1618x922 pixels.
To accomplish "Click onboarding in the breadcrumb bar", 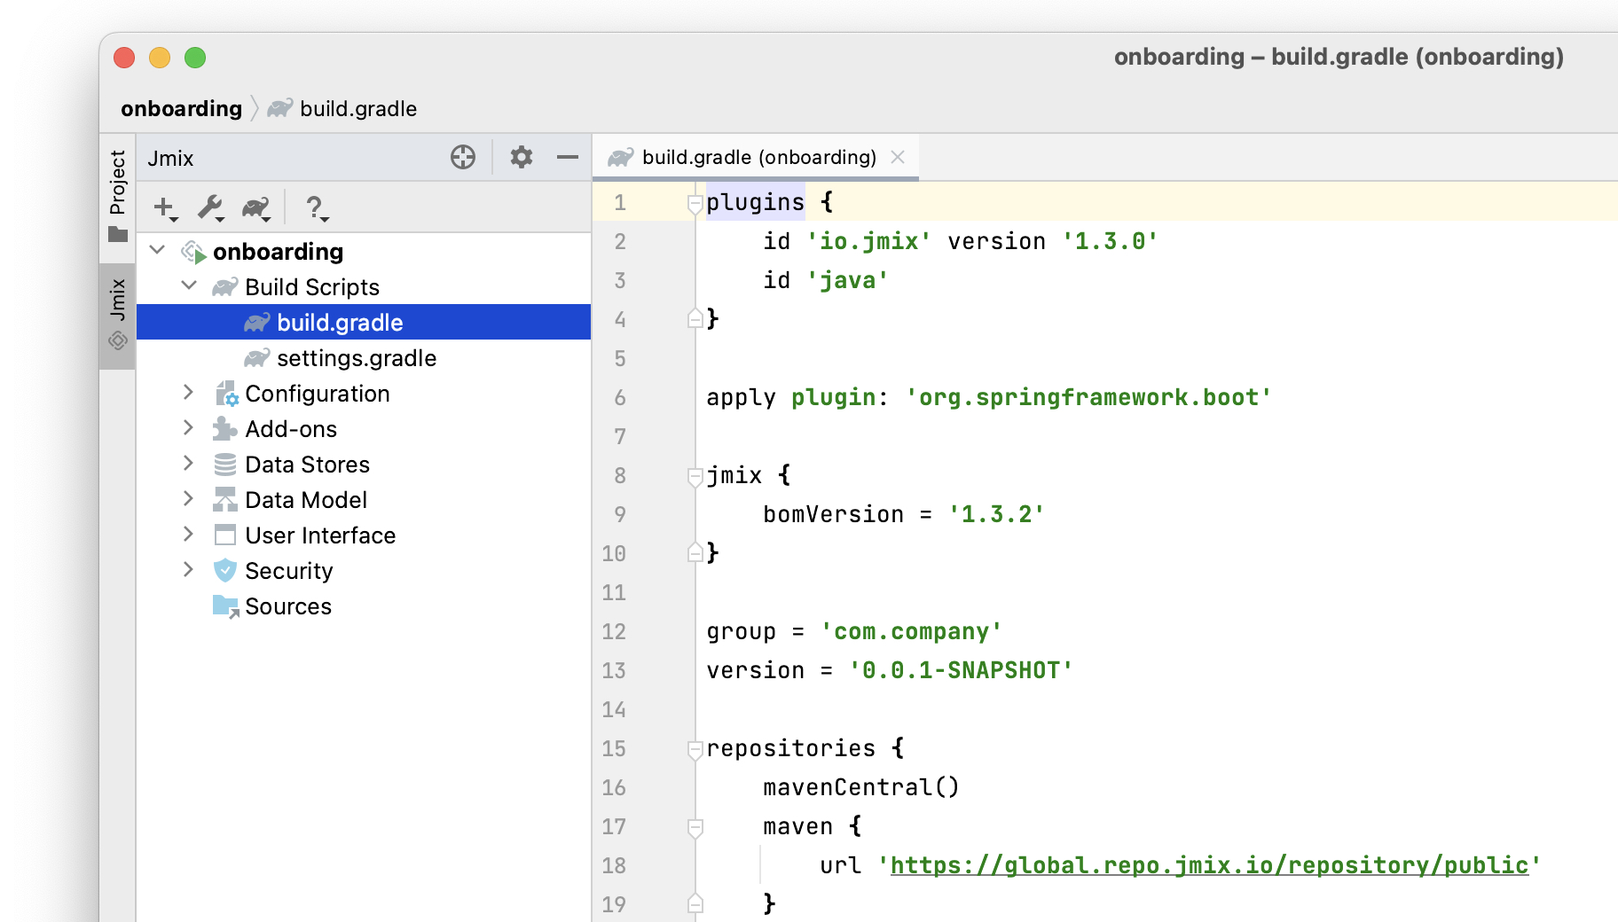I will [182, 109].
